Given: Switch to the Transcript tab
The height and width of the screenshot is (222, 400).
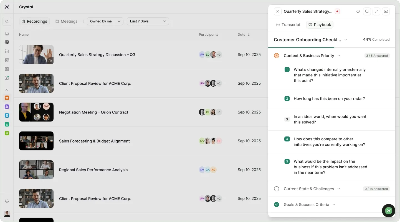Looking at the screenshot, I should coord(288,25).
